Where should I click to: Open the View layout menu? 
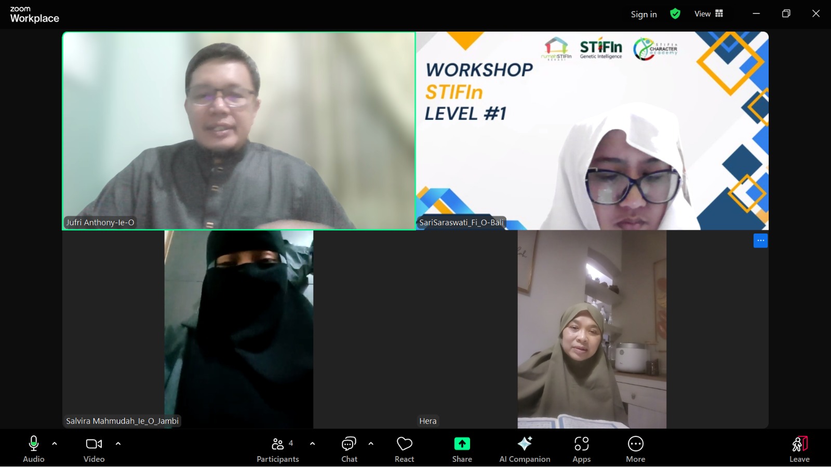point(709,14)
